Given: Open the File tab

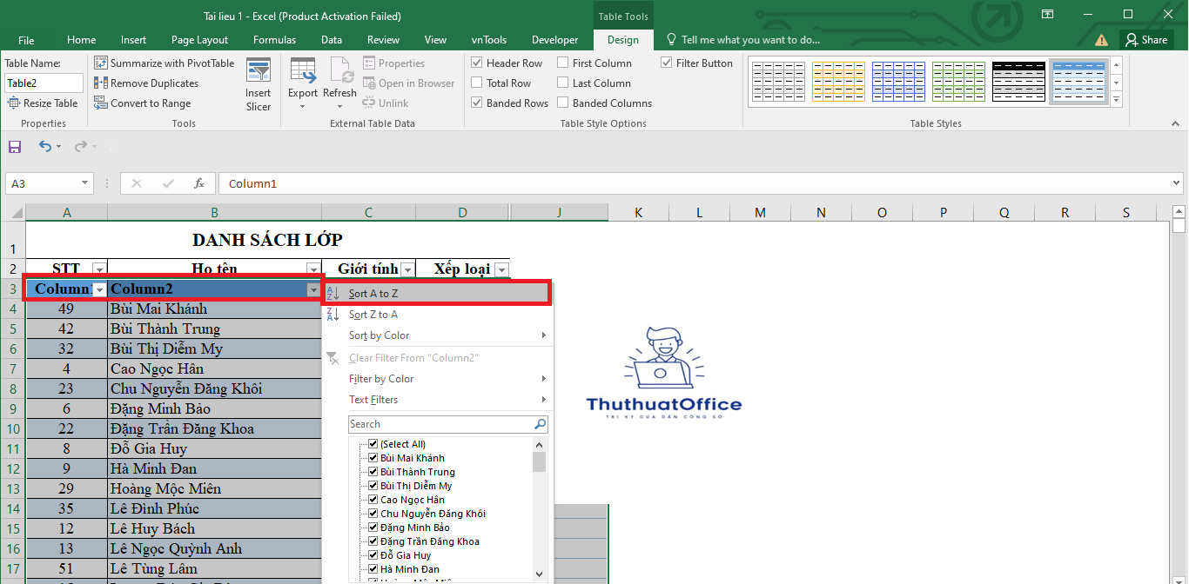Looking at the screenshot, I should [26, 40].
